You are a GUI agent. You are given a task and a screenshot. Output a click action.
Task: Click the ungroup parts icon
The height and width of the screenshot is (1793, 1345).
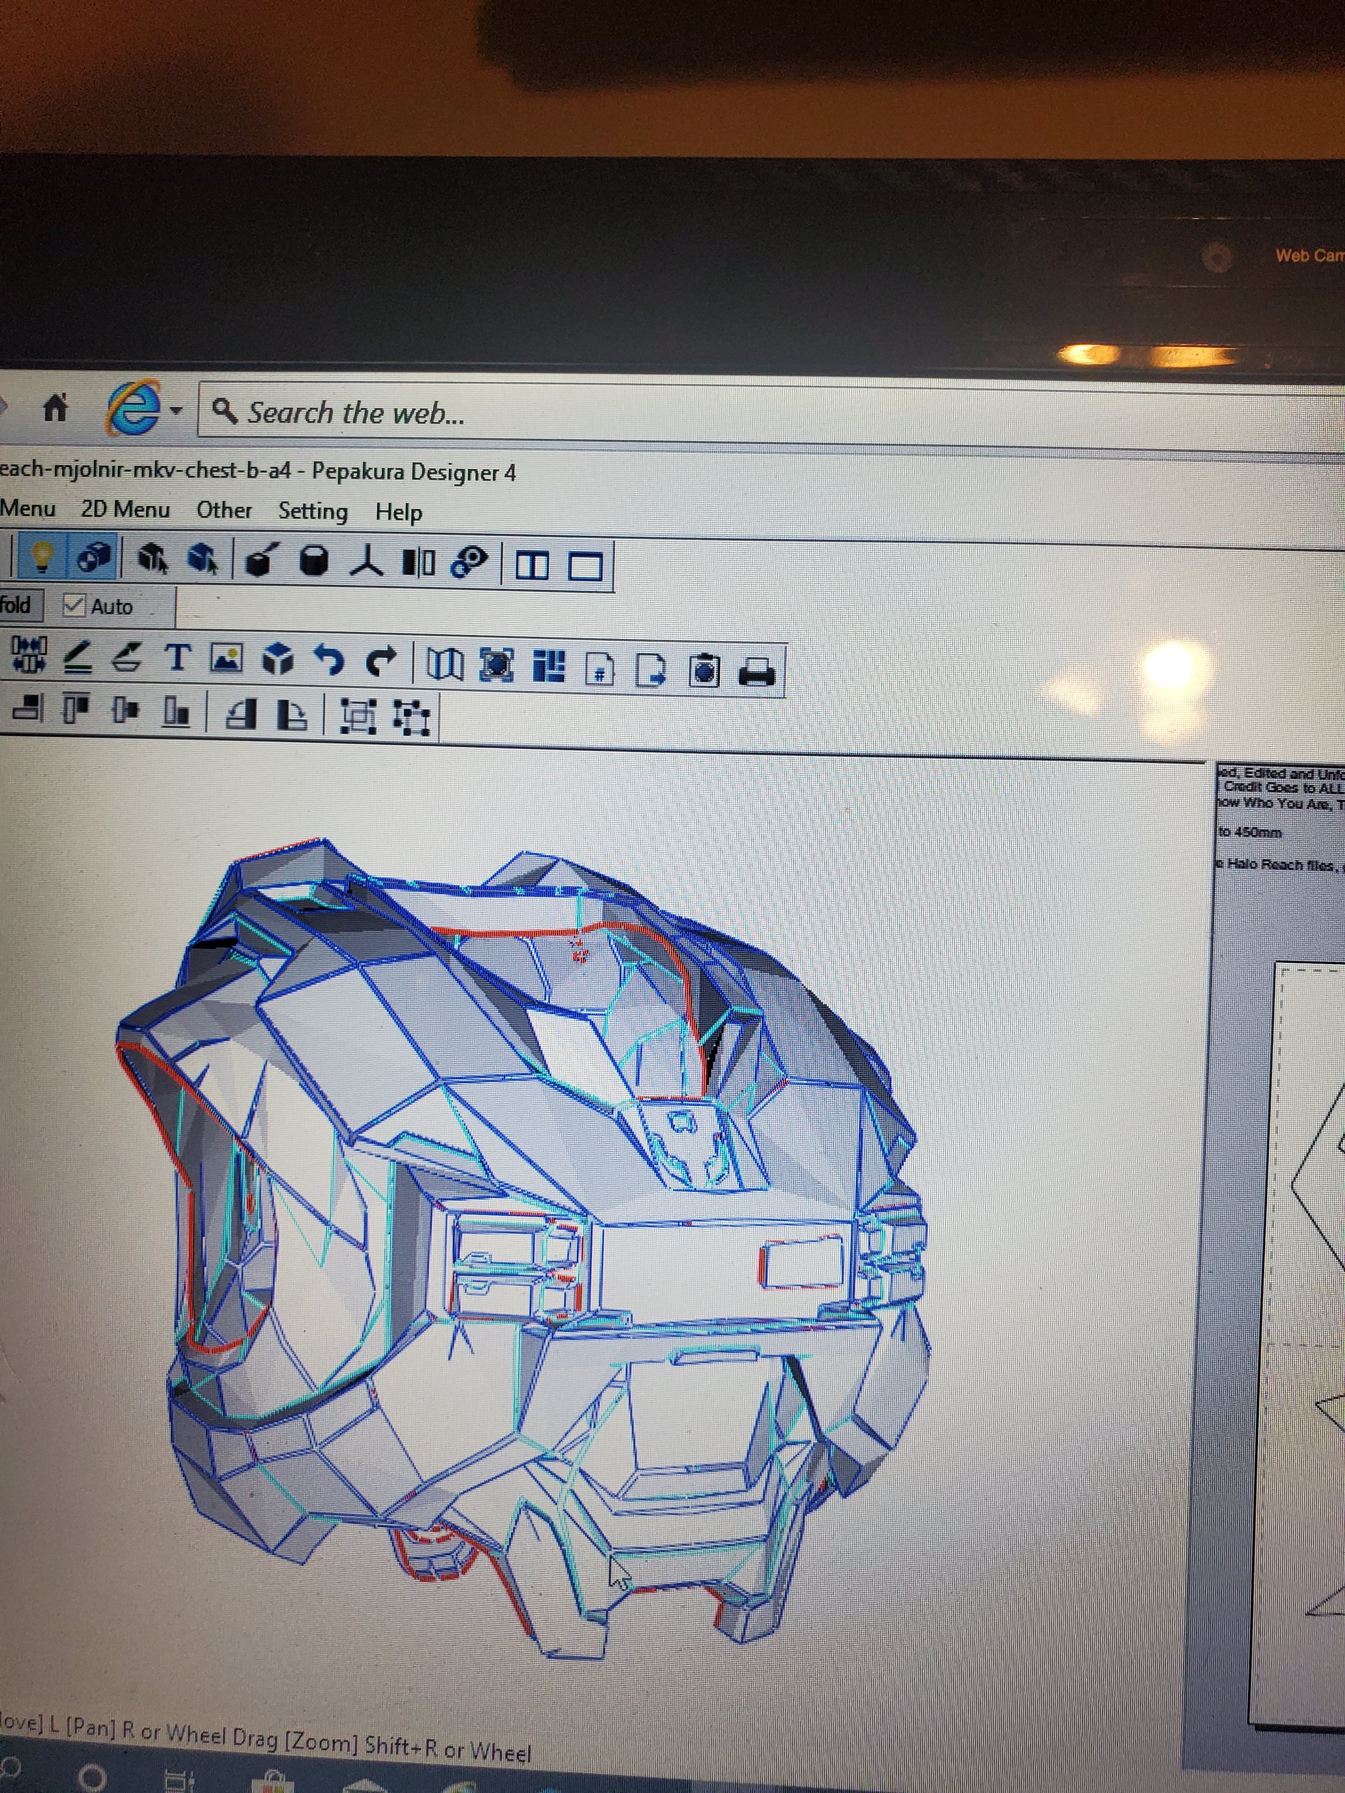click(411, 717)
